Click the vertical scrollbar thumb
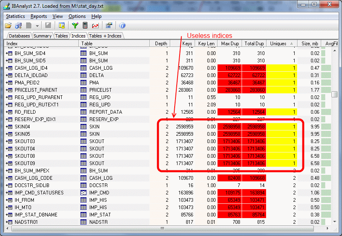 point(334,94)
